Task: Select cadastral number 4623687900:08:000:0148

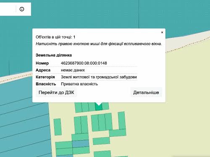Action: click(x=84, y=63)
